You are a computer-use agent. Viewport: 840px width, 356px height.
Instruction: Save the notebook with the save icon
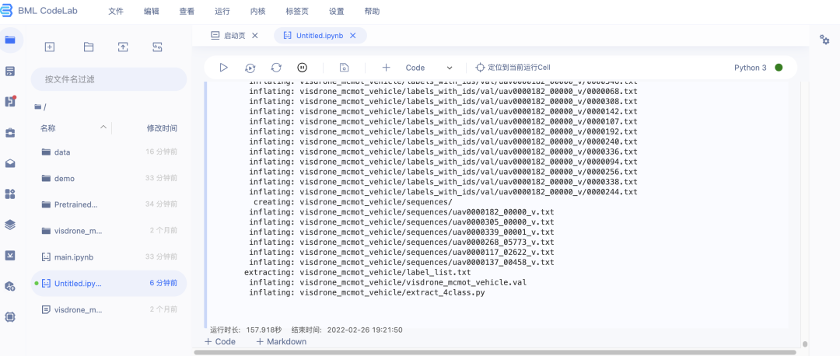pyautogui.click(x=345, y=68)
